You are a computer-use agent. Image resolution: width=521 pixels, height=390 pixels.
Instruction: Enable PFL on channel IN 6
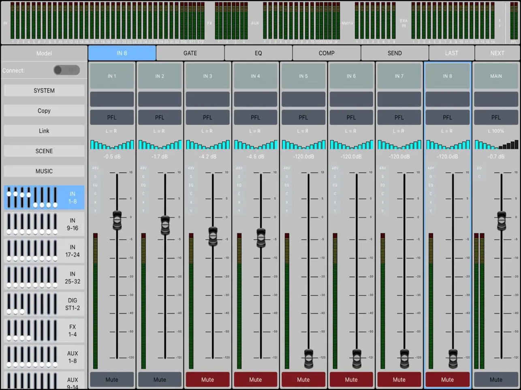(x=351, y=117)
